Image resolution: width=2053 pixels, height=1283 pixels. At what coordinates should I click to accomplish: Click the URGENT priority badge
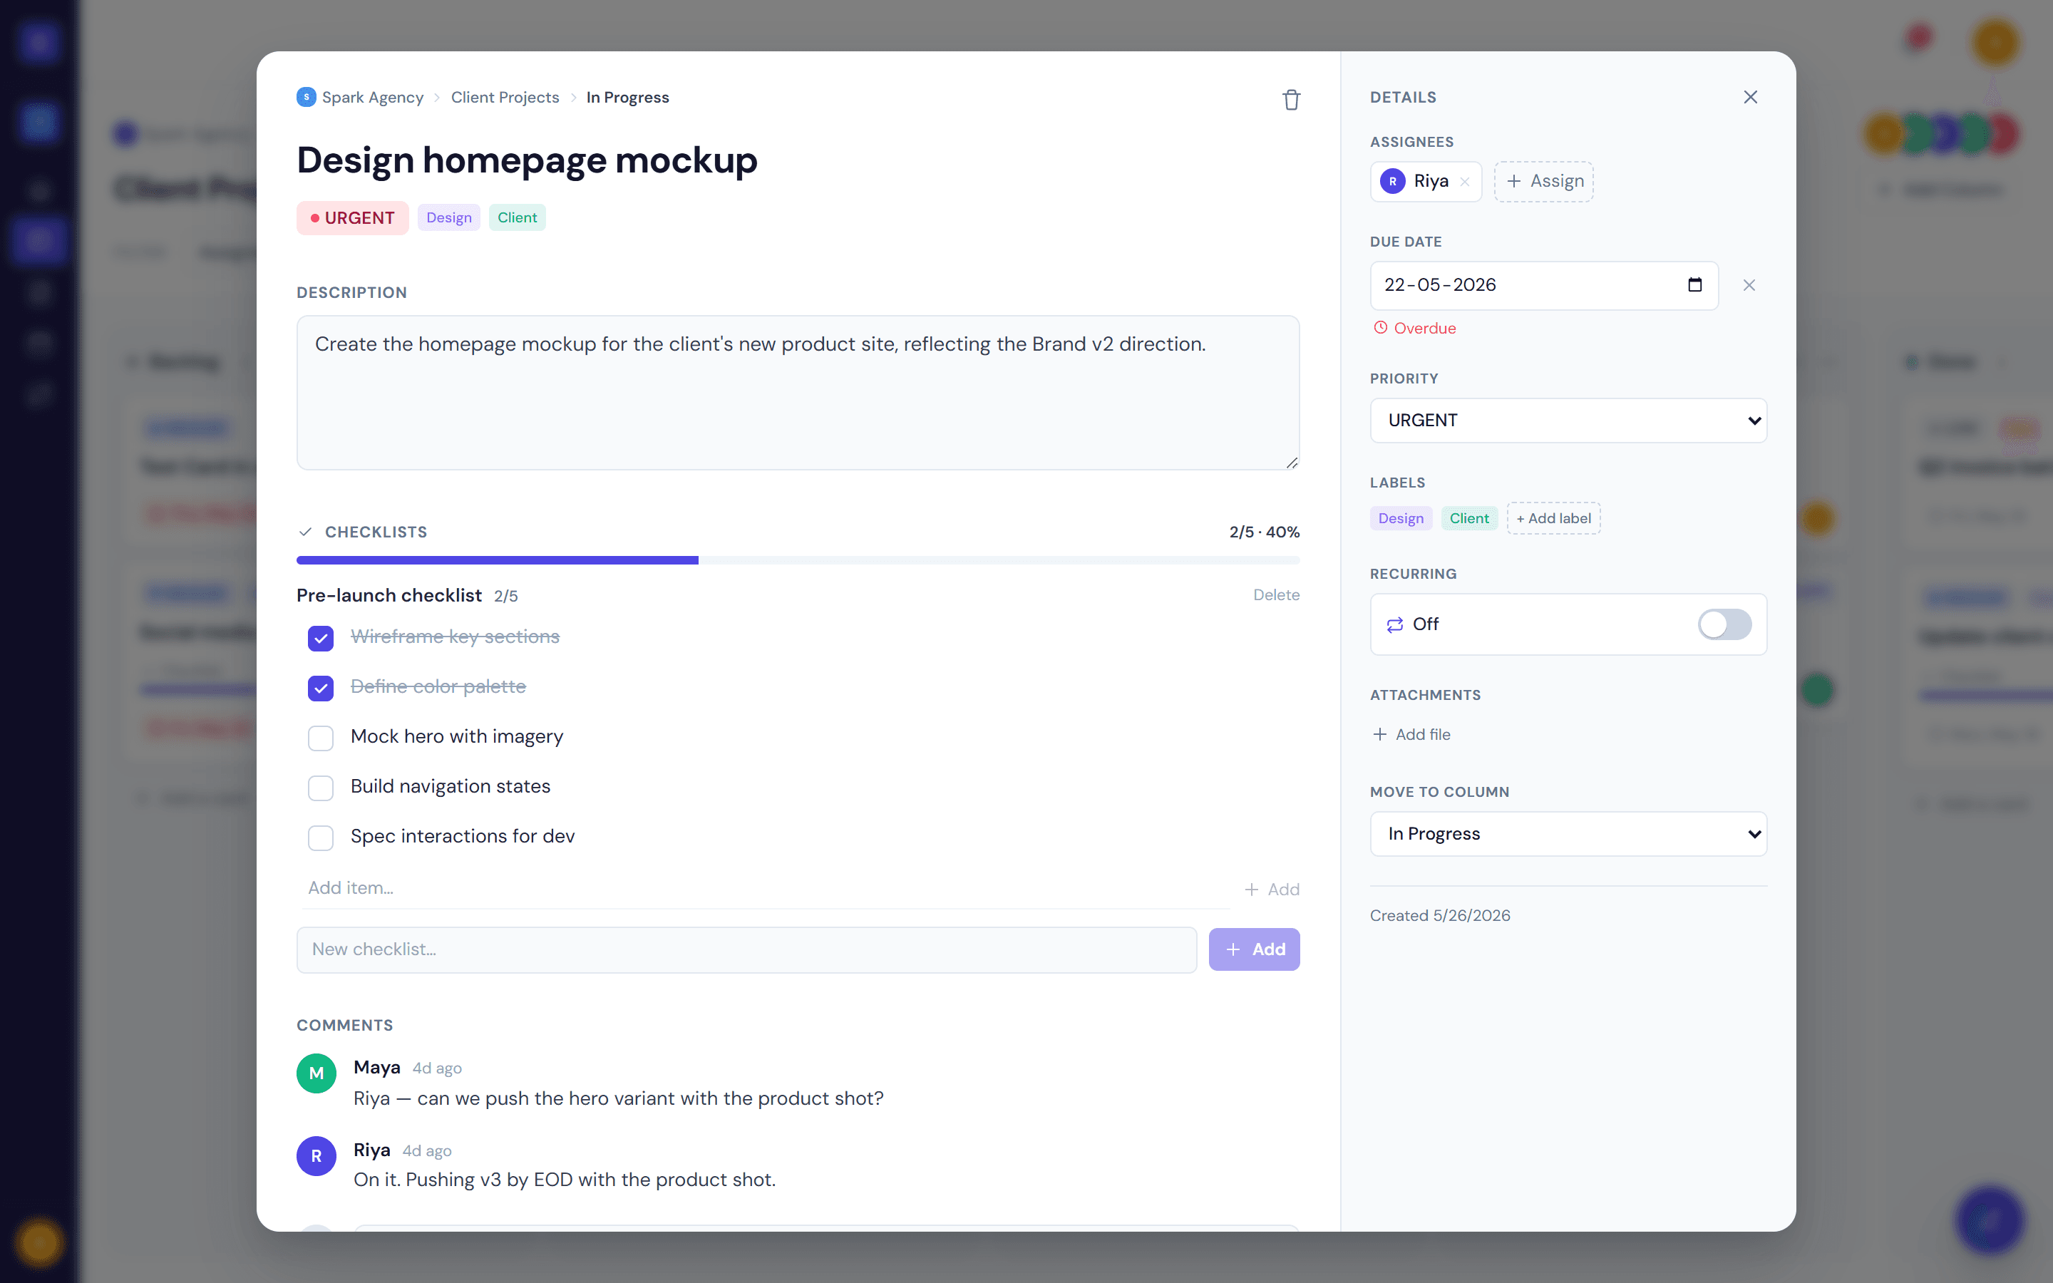352,217
